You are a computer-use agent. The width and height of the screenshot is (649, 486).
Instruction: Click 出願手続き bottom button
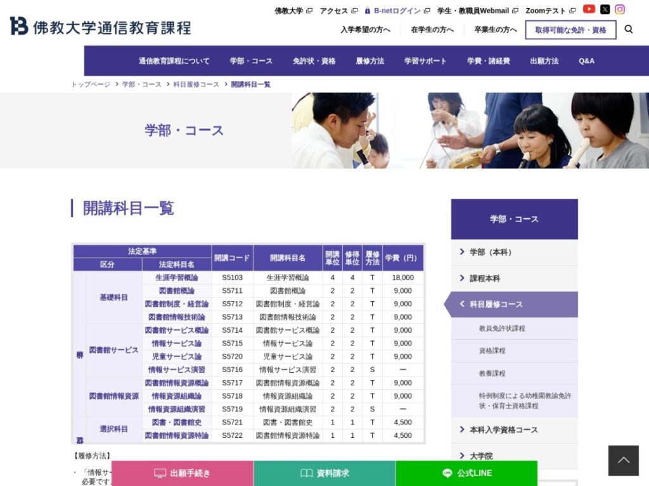(183, 473)
